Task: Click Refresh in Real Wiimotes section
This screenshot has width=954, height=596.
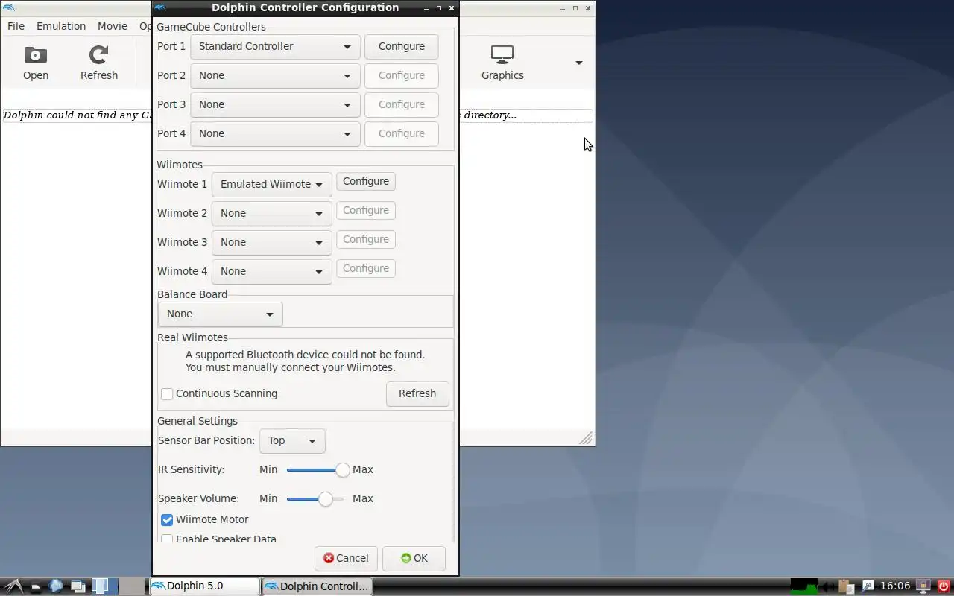Action: [417, 393]
